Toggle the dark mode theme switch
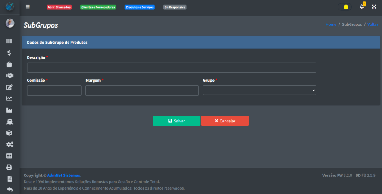This screenshot has width=382, height=194. tap(344, 7)
